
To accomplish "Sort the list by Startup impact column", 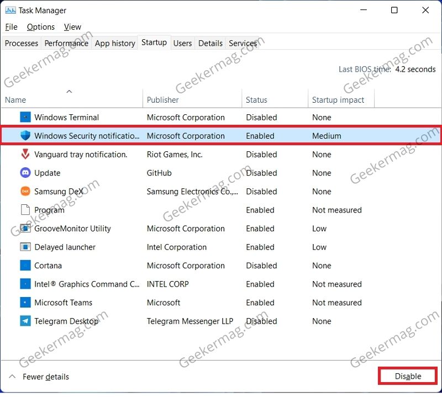I will (x=341, y=99).
